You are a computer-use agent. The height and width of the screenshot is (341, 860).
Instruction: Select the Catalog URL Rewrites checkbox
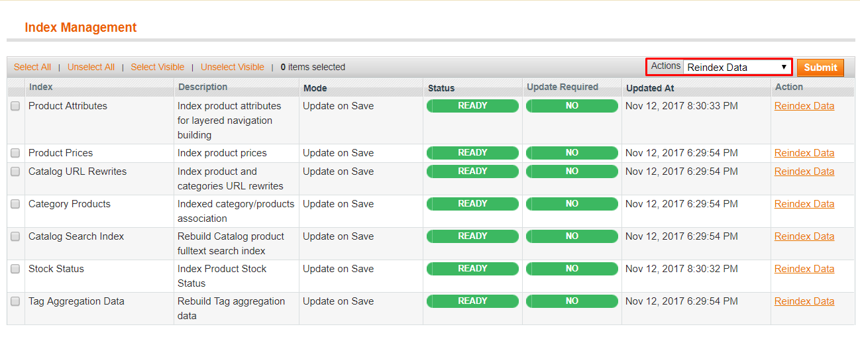pos(15,171)
